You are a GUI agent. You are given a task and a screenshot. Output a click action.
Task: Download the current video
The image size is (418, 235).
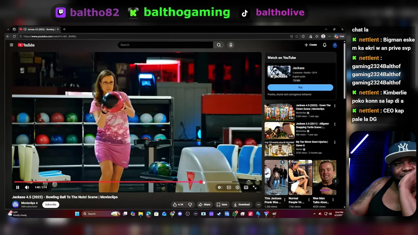coord(242,205)
